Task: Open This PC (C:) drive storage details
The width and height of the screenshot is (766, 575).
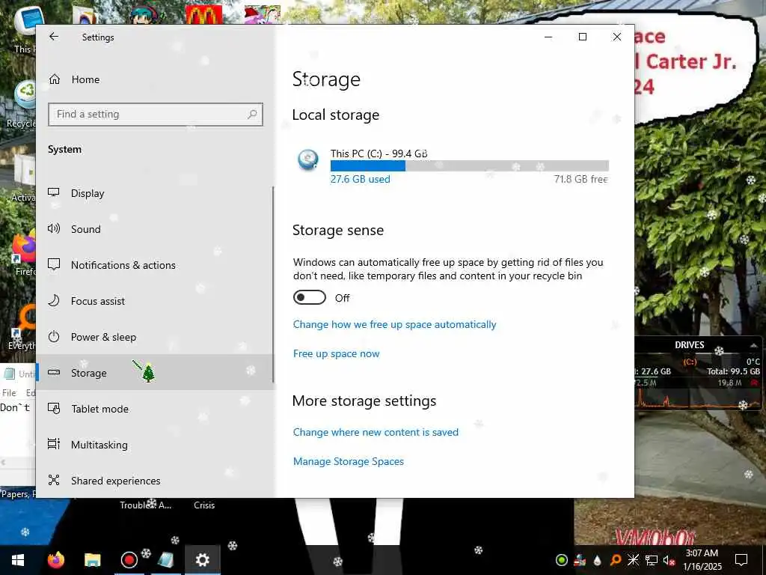Action: click(452, 166)
